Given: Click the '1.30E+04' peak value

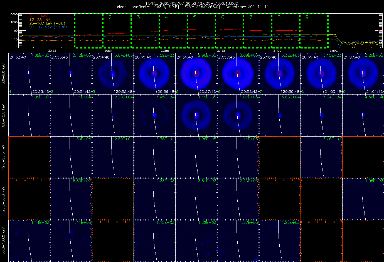Looking at the screenshot, I should pyautogui.click(x=82, y=139).
